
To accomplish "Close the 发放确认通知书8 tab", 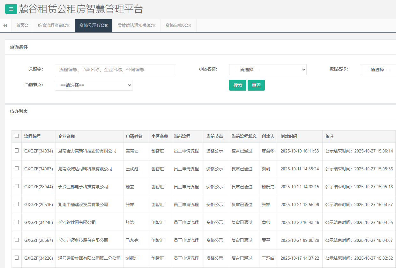I will (154, 26).
